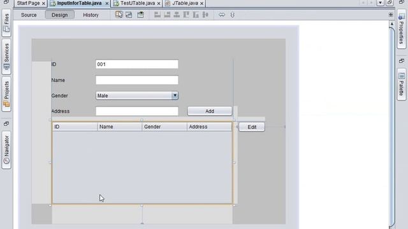The image size is (408, 229).
Task: Activate the Connection Mode toolbar icon
Action: click(129, 15)
